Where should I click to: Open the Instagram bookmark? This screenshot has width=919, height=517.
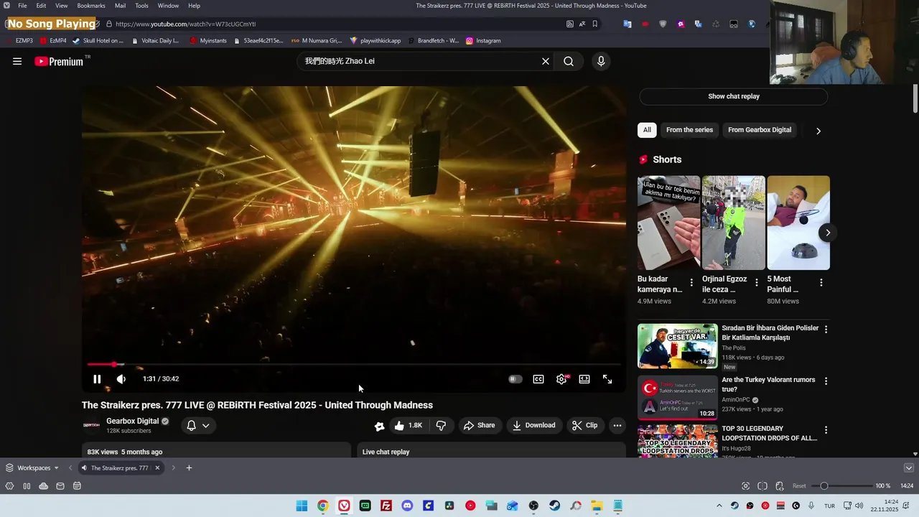coord(483,41)
